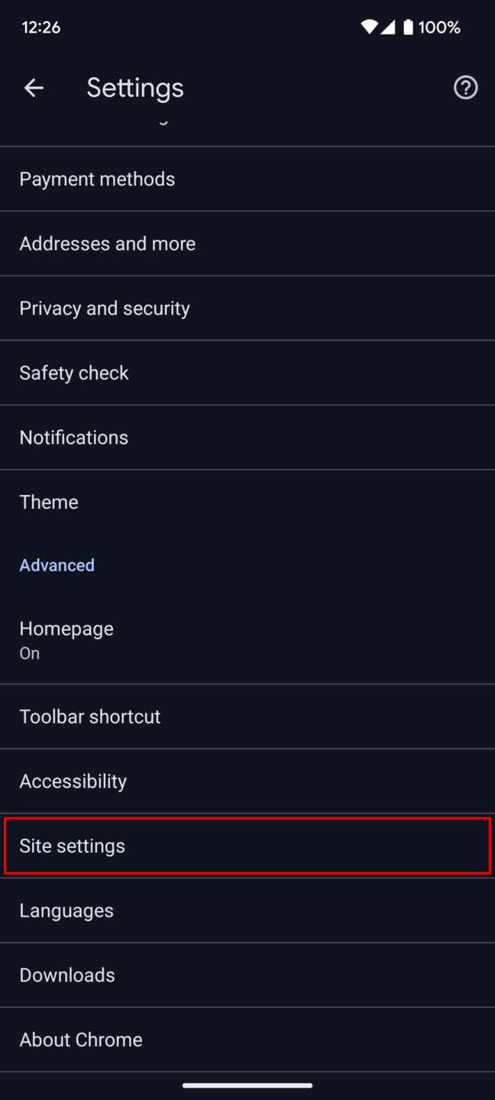Tap the Wi-Fi status bar icon

coord(370,27)
